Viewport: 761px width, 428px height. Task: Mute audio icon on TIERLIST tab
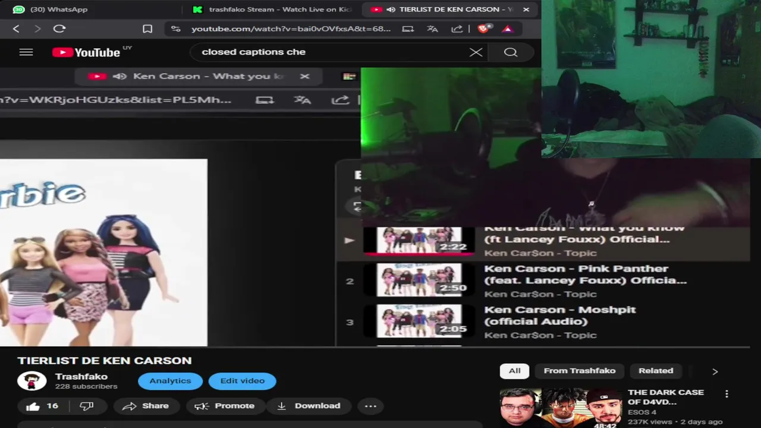tap(391, 10)
